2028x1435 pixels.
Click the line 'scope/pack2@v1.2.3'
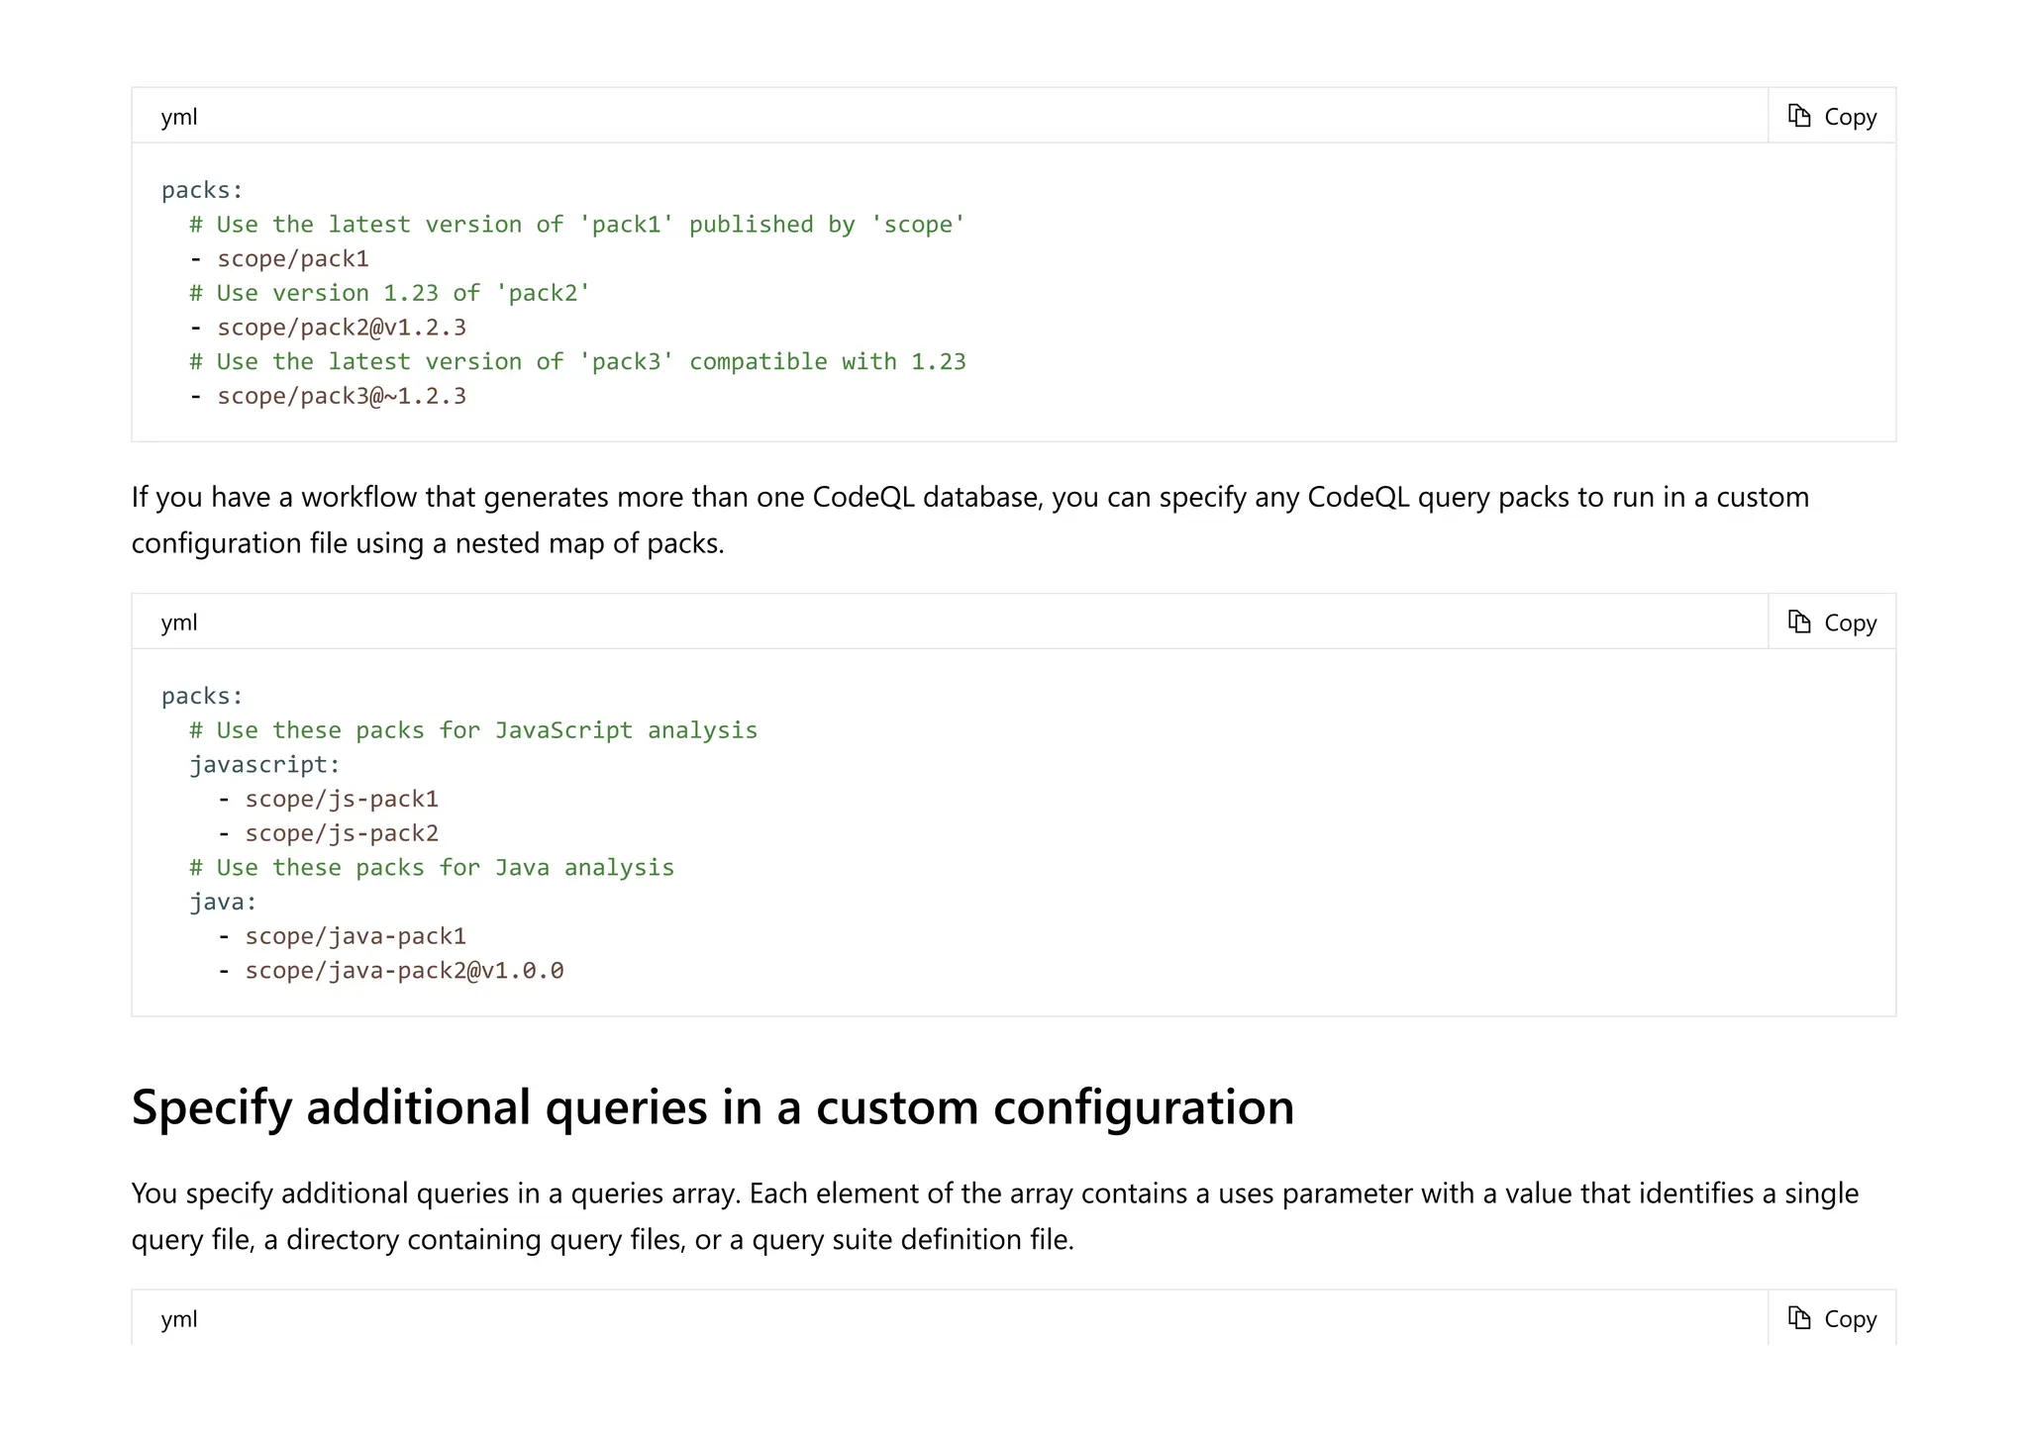tap(342, 328)
